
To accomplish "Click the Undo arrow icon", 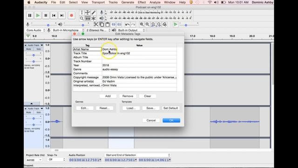I will tap(127, 24).
